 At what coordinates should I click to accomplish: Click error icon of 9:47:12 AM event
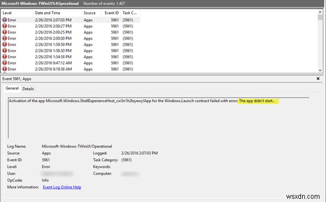click(x=4, y=63)
